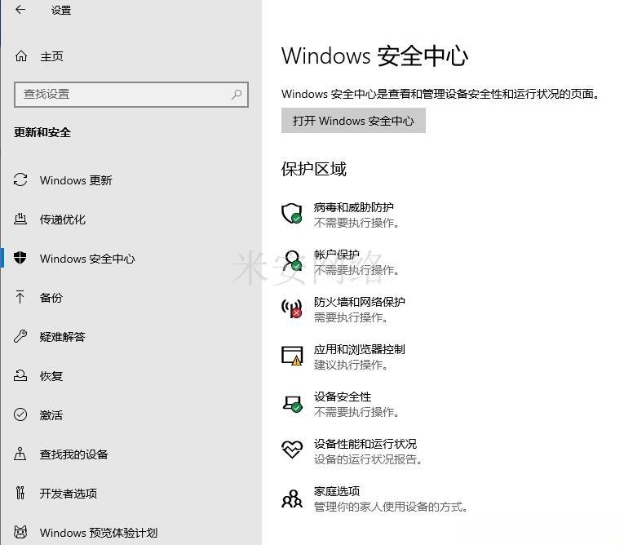Click the family people icon for 家庭选项
Image resolution: width=624 pixels, height=545 pixels.
click(292, 498)
